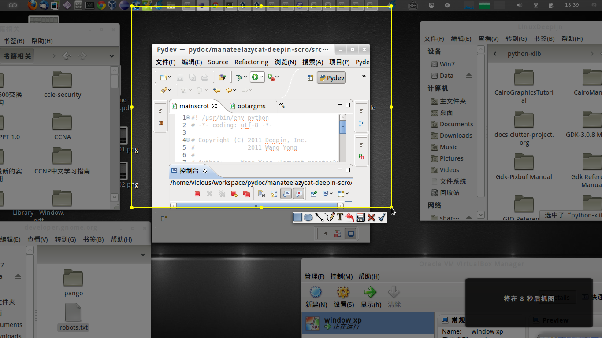Click the red undo arrow in screenshot toolbar
Image resolution: width=602 pixels, height=338 pixels.
point(349,217)
